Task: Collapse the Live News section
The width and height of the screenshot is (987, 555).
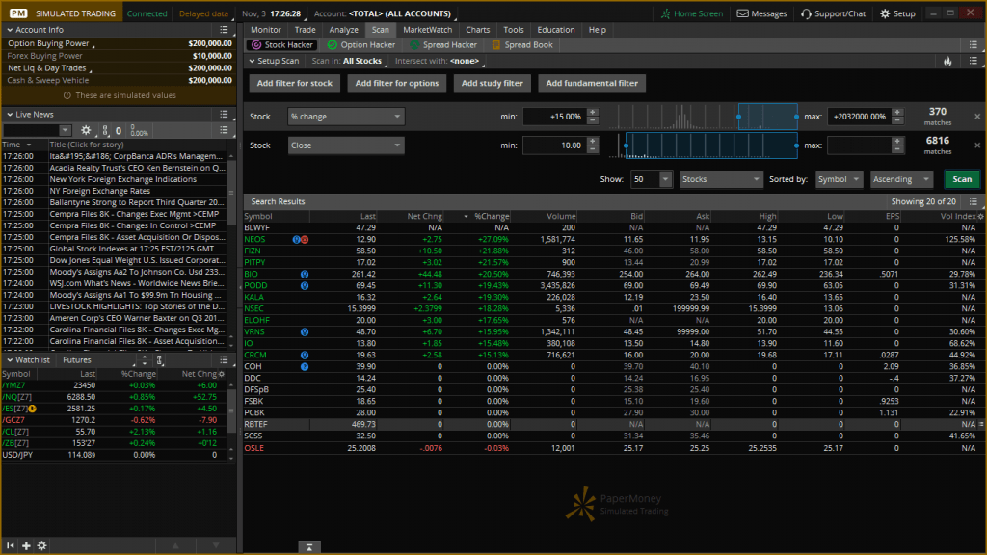Action: [10, 115]
